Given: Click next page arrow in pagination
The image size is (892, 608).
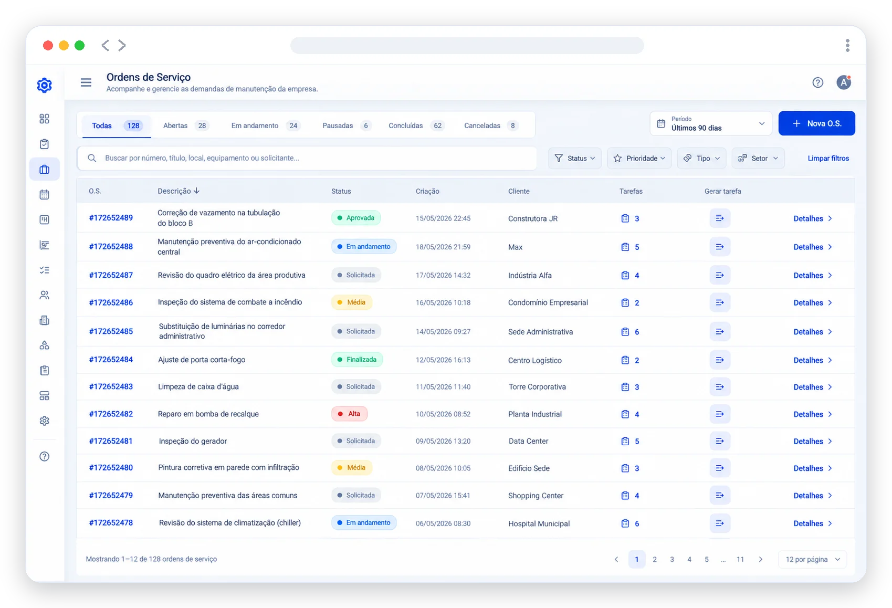Looking at the screenshot, I should pos(760,560).
